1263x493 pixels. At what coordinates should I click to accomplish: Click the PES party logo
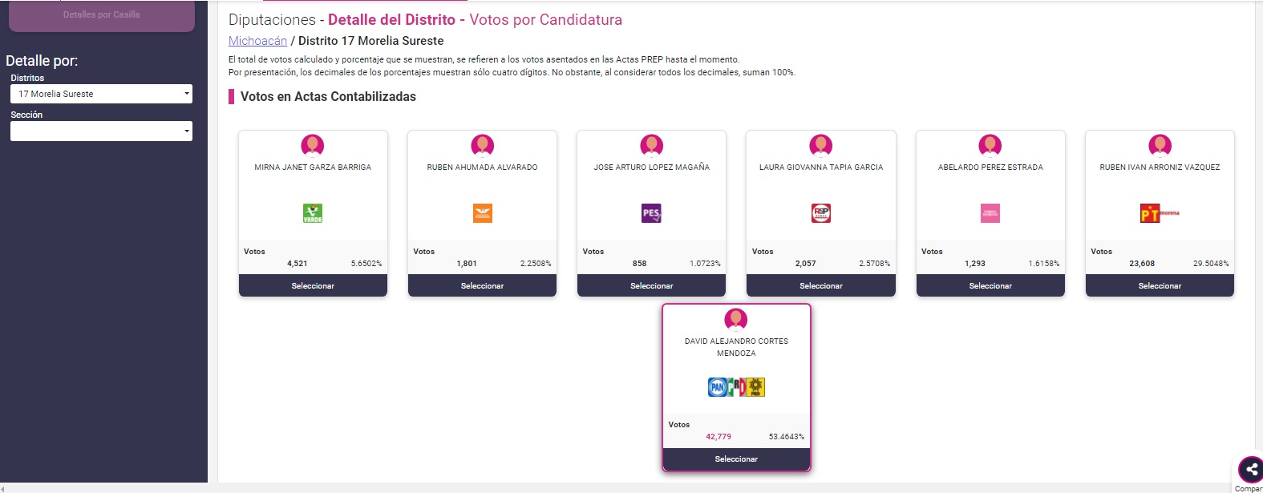651,213
